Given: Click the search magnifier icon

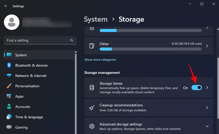Looking at the screenshot, I should pos(72,40).
